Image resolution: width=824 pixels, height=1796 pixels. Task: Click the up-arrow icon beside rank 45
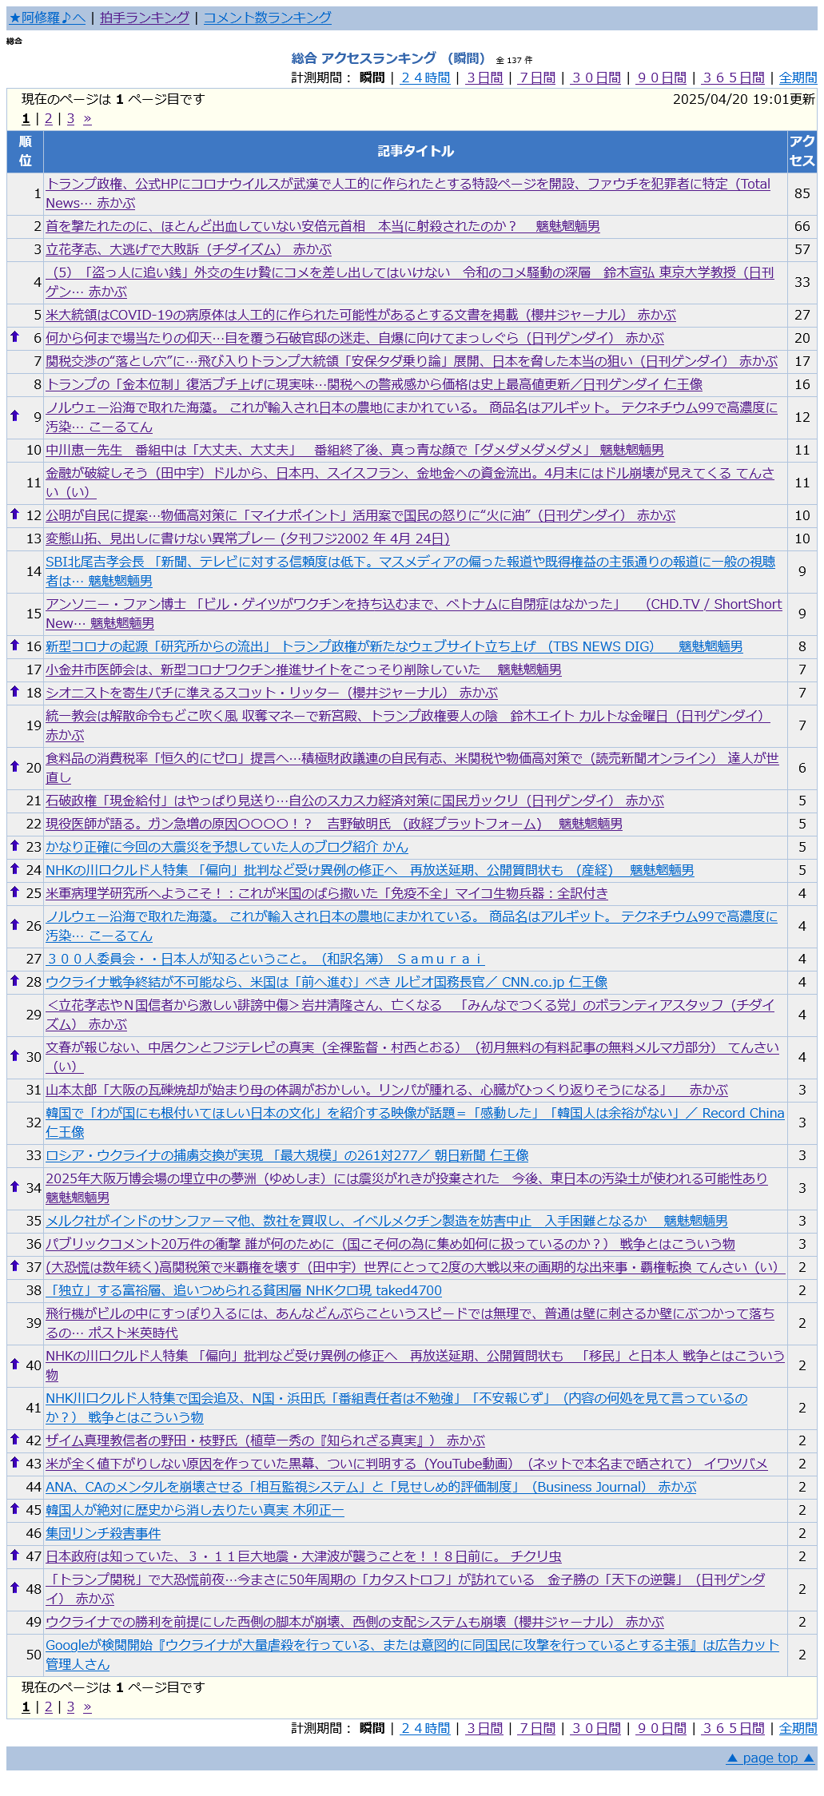pos(14,1508)
